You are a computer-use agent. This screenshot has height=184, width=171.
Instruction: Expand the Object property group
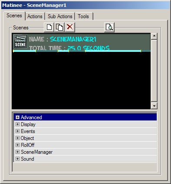(17, 138)
